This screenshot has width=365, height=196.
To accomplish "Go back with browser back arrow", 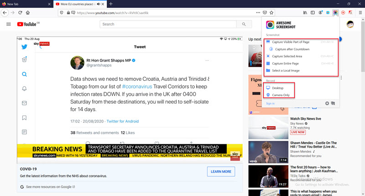I will 5,13.
